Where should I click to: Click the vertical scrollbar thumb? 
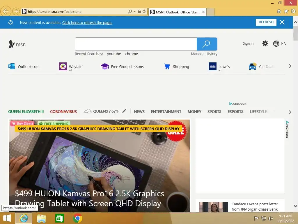pos(296,33)
